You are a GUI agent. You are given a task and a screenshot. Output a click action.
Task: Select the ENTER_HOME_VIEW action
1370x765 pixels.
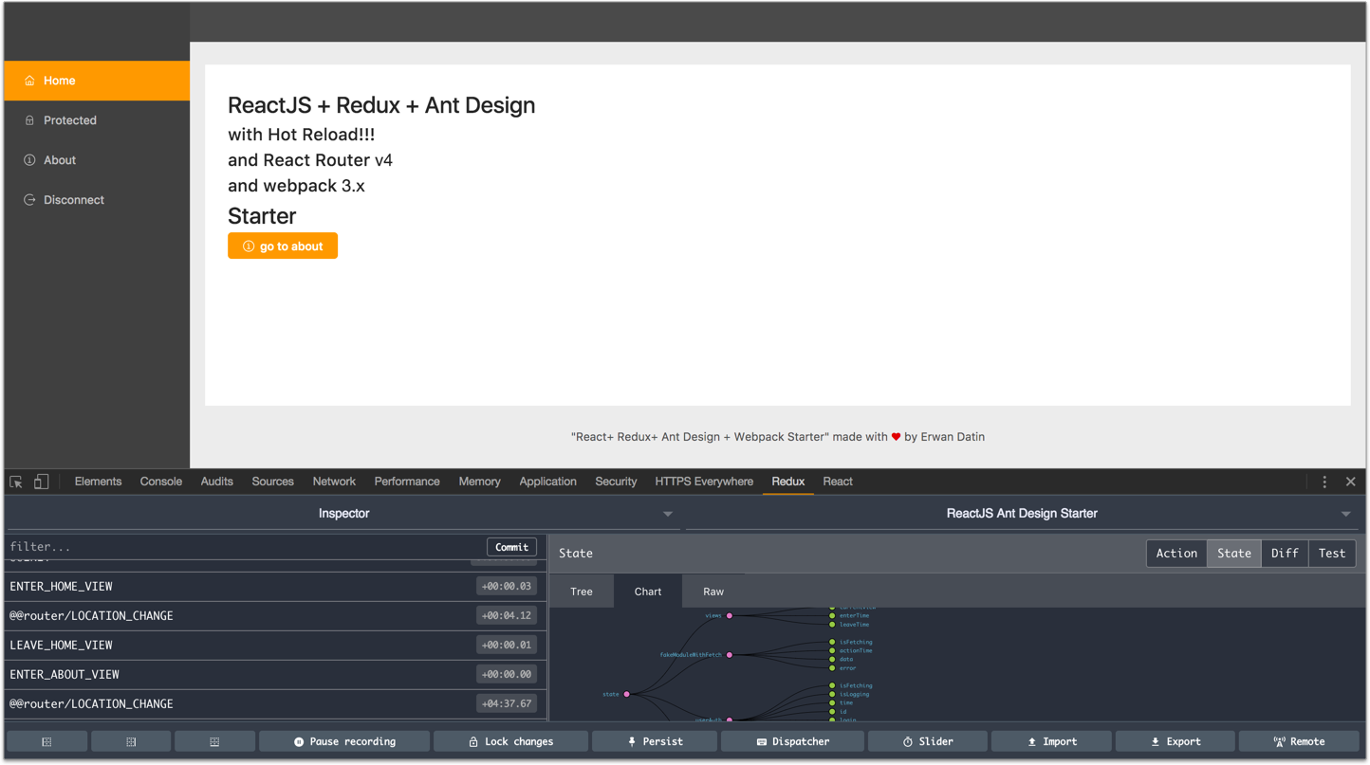coord(275,587)
